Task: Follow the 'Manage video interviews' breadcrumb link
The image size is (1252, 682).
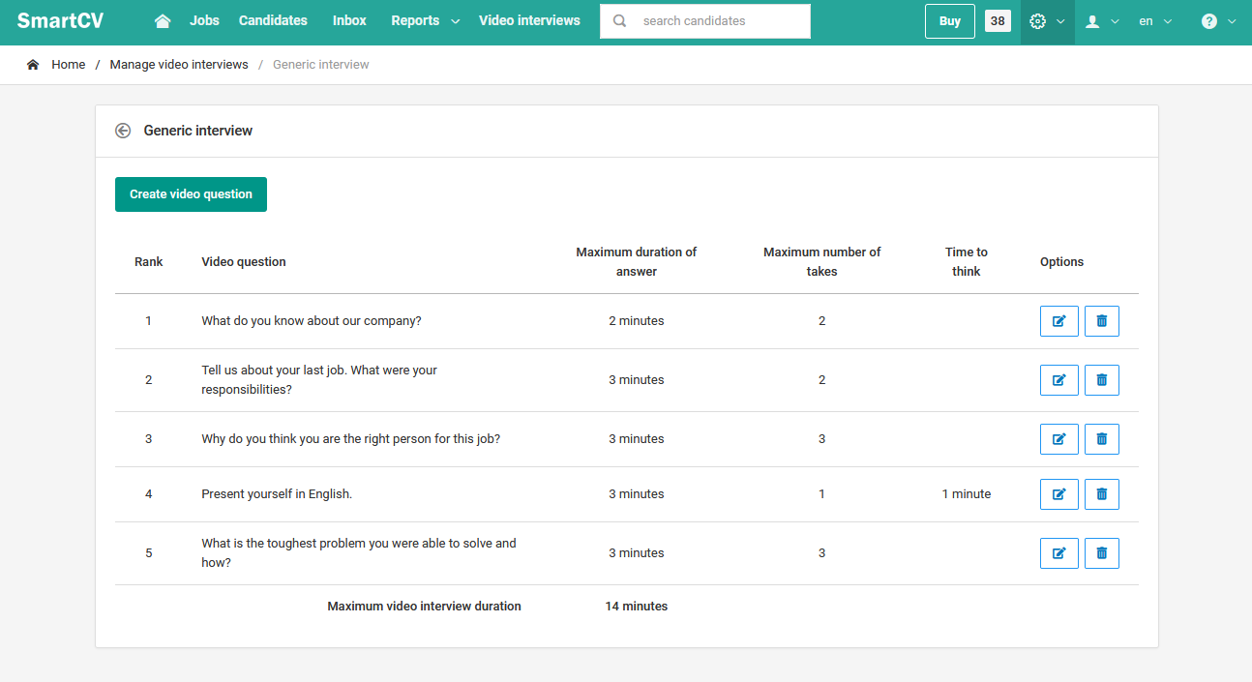Action: pyautogui.click(x=179, y=65)
